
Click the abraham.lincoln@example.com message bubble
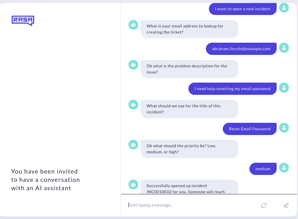tap(241, 49)
